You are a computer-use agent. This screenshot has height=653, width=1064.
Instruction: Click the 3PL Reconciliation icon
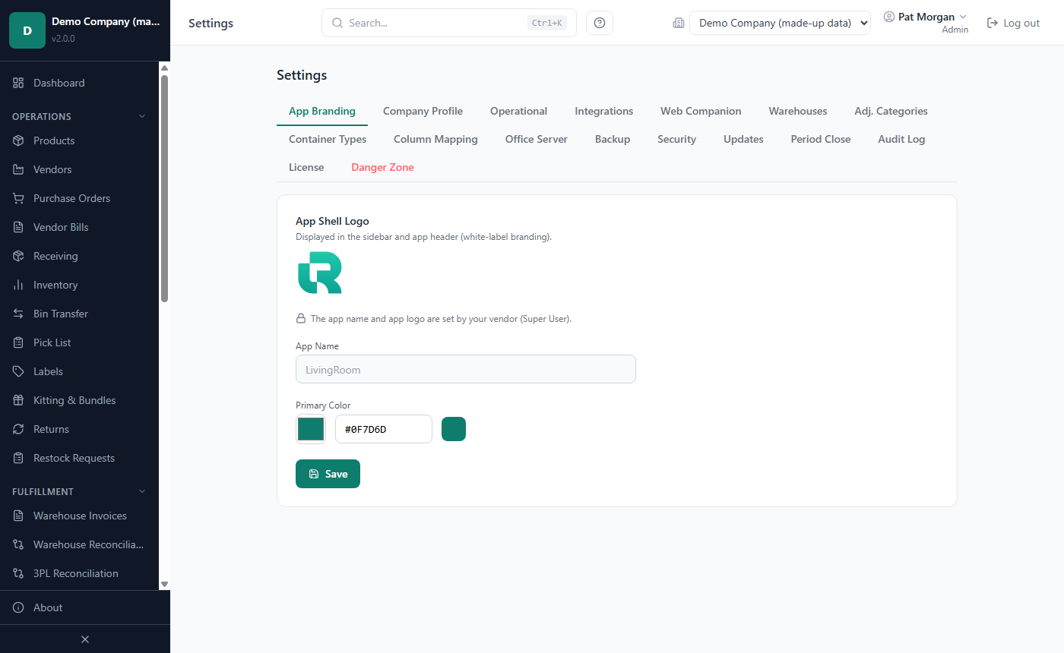(18, 573)
